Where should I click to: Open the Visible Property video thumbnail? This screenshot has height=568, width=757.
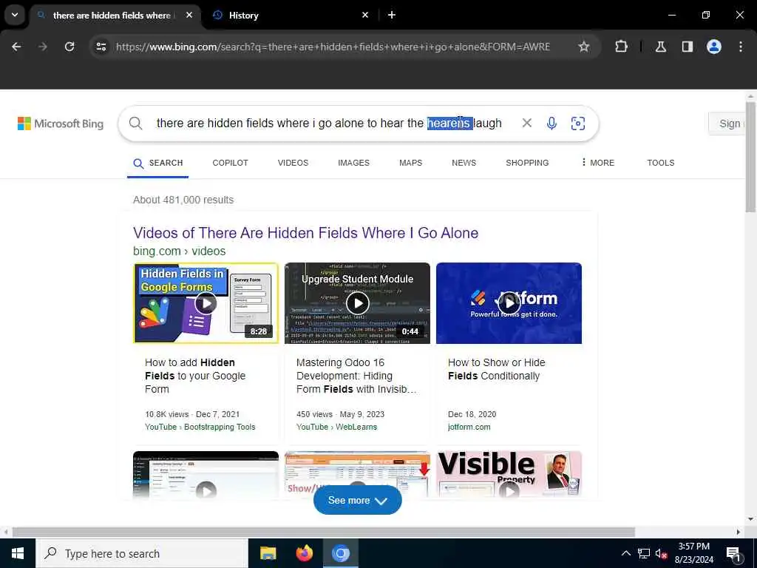click(509, 474)
